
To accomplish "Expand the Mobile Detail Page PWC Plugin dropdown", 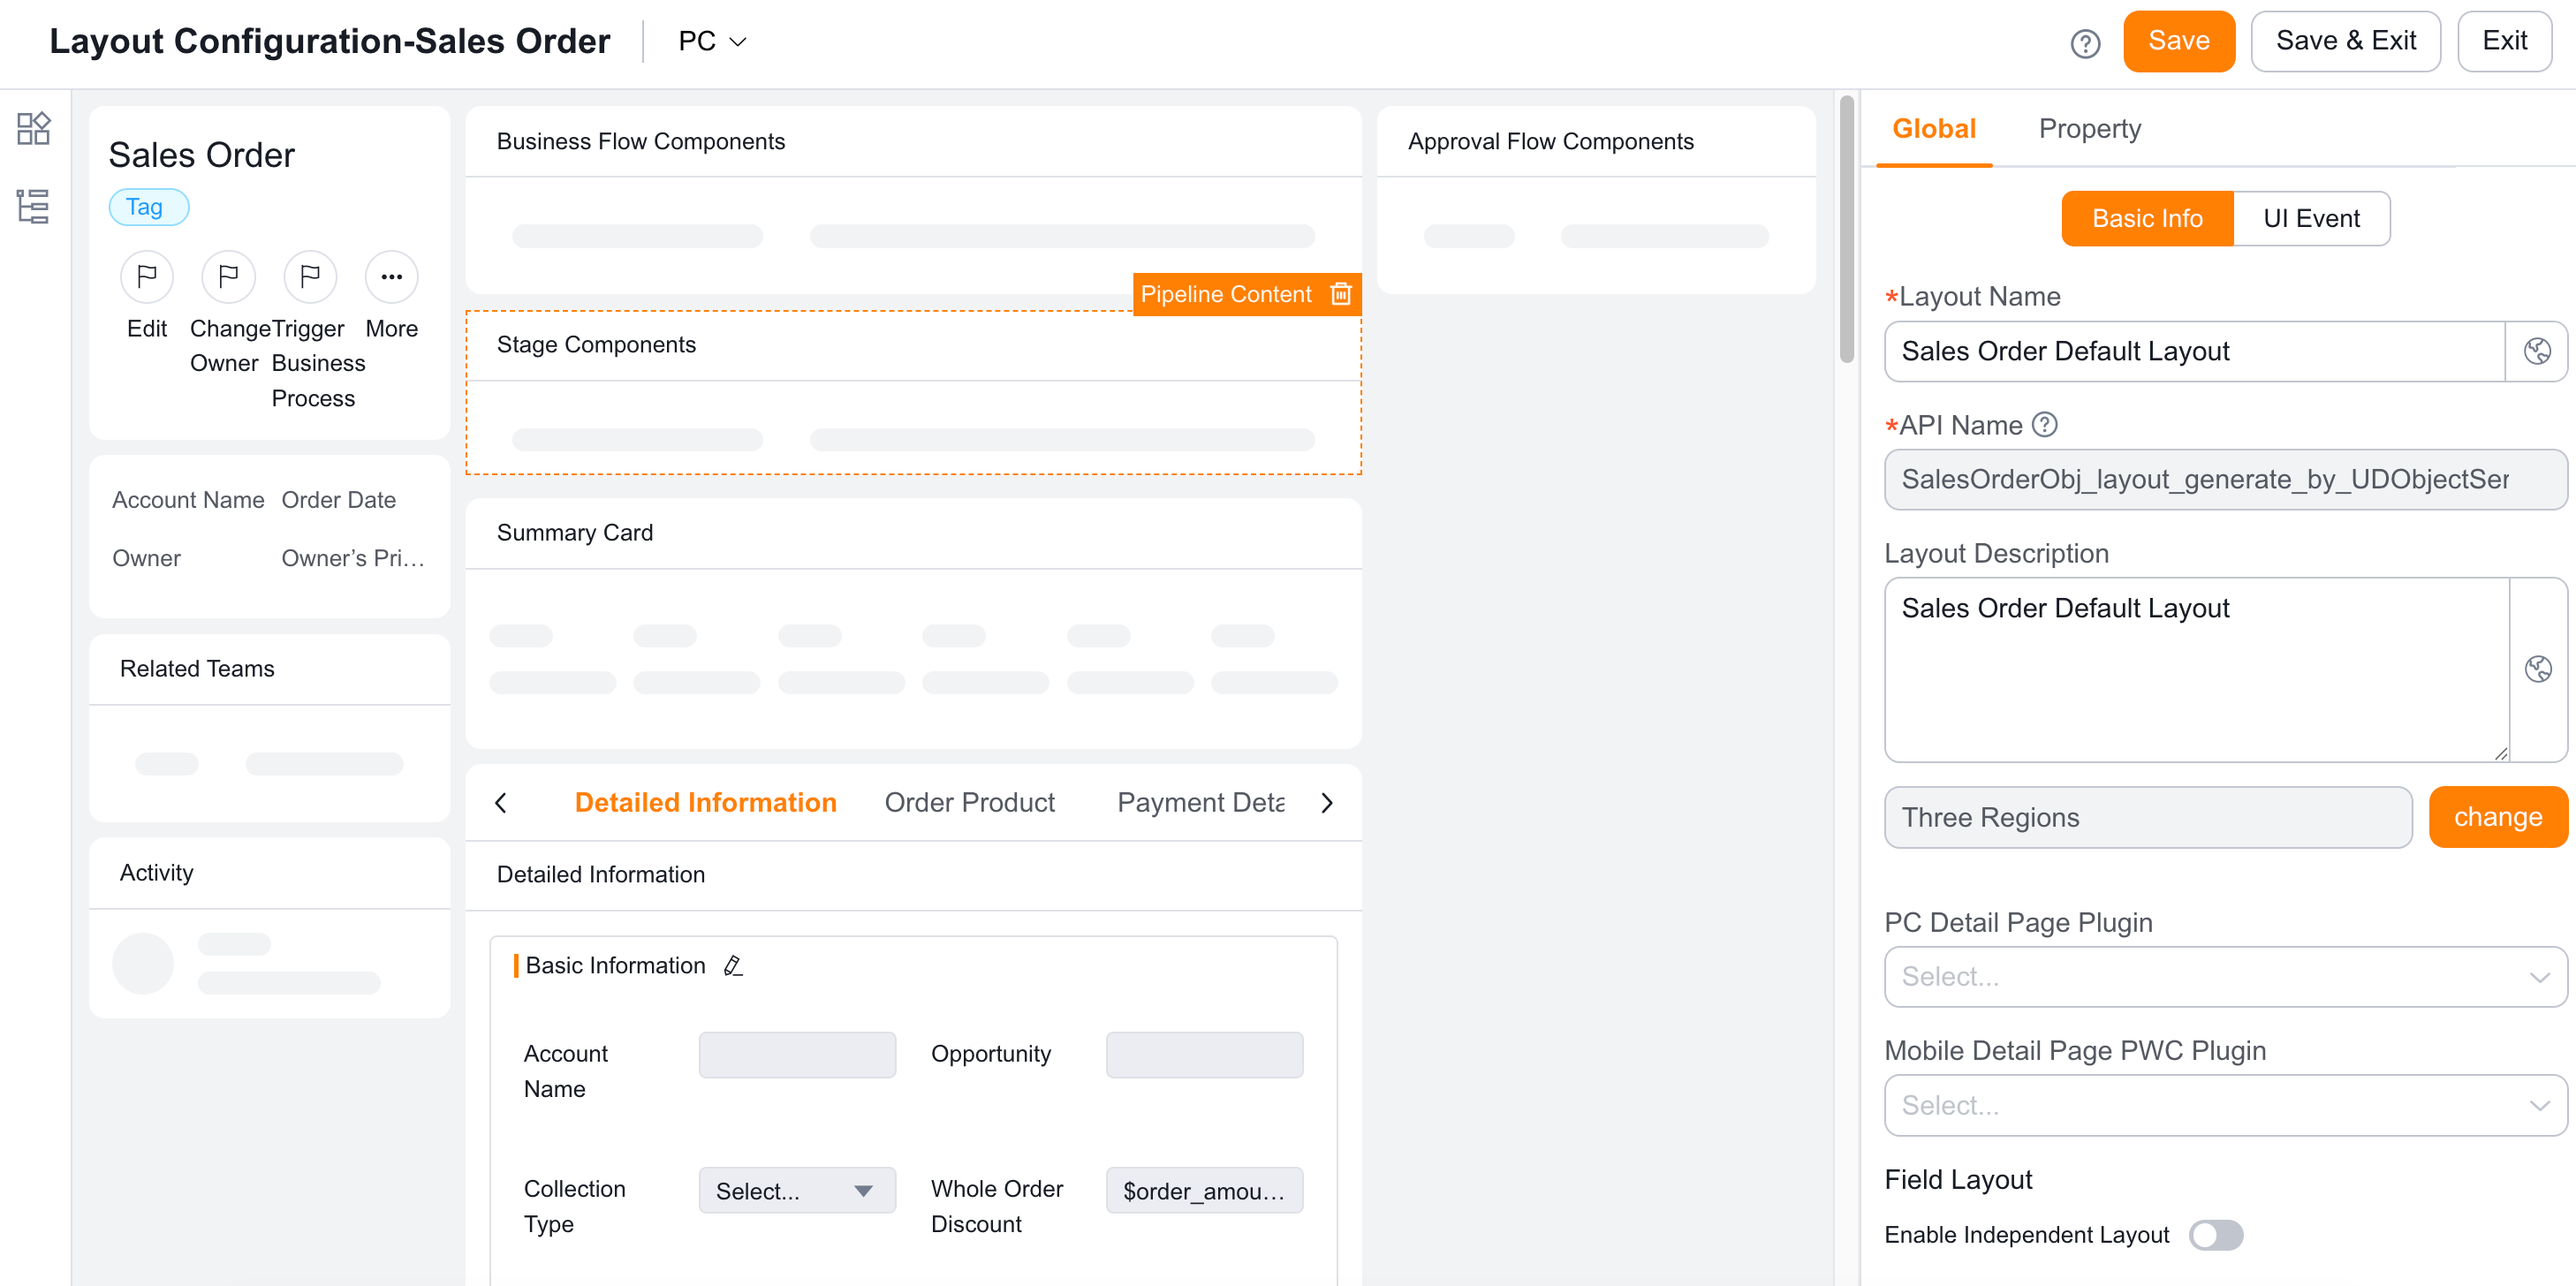I will [x=2225, y=1105].
